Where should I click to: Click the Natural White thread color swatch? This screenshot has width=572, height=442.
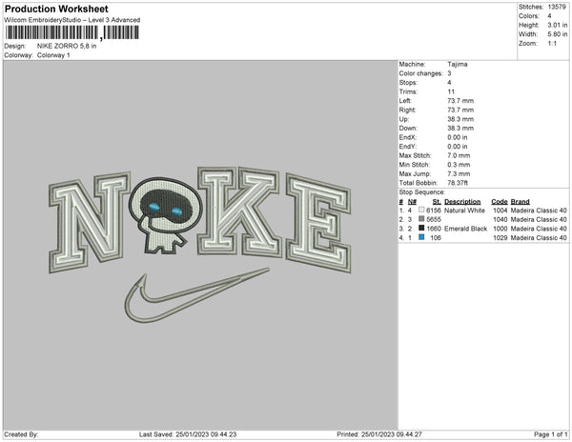point(421,210)
